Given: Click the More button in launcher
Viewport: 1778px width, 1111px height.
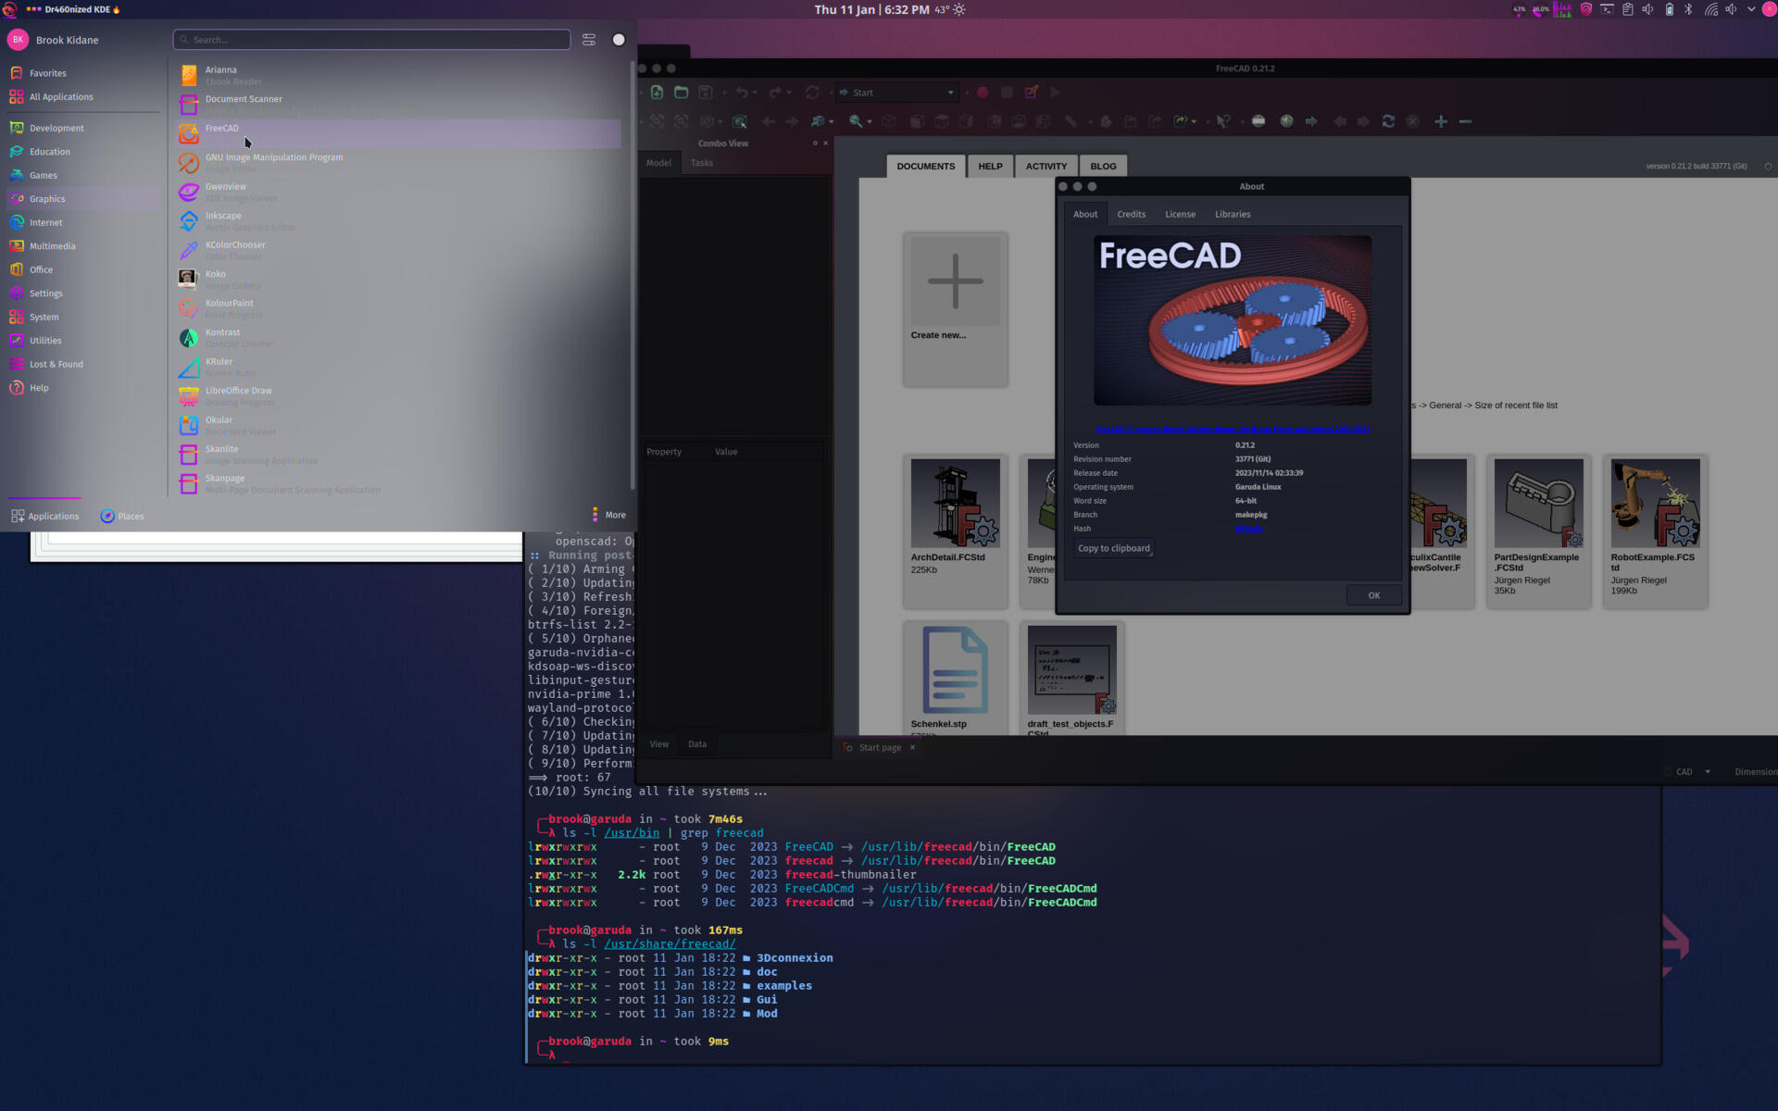Looking at the screenshot, I should coord(608,516).
